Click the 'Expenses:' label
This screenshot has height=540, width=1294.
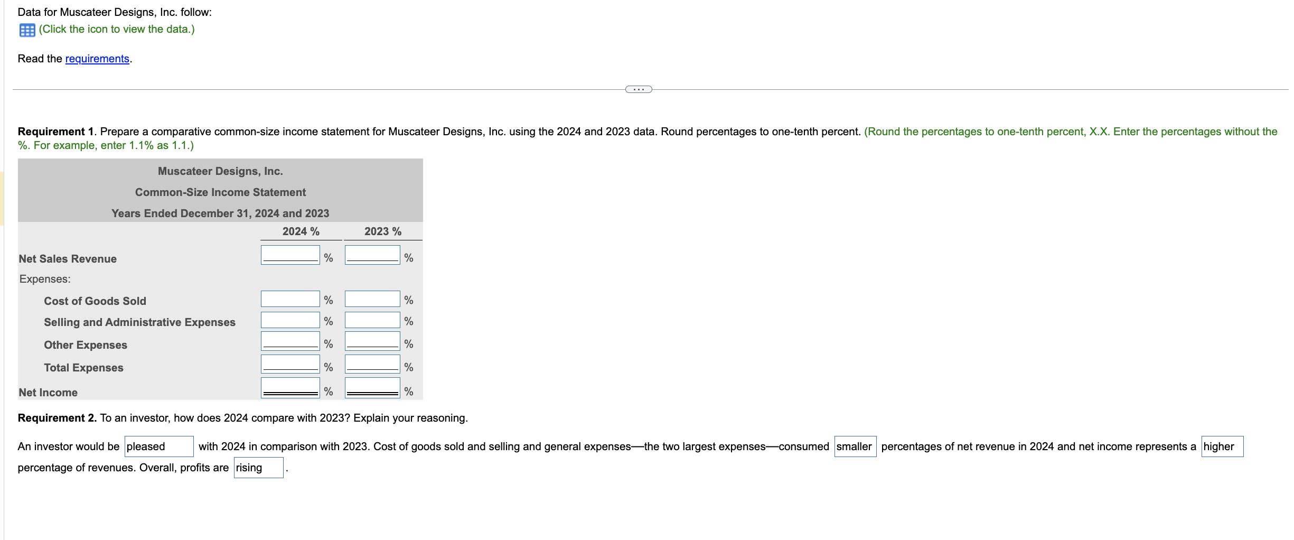45,279
